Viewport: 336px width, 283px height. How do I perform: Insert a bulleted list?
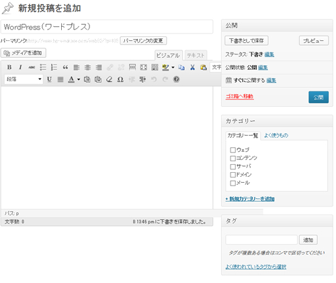(x=43, y=67)
